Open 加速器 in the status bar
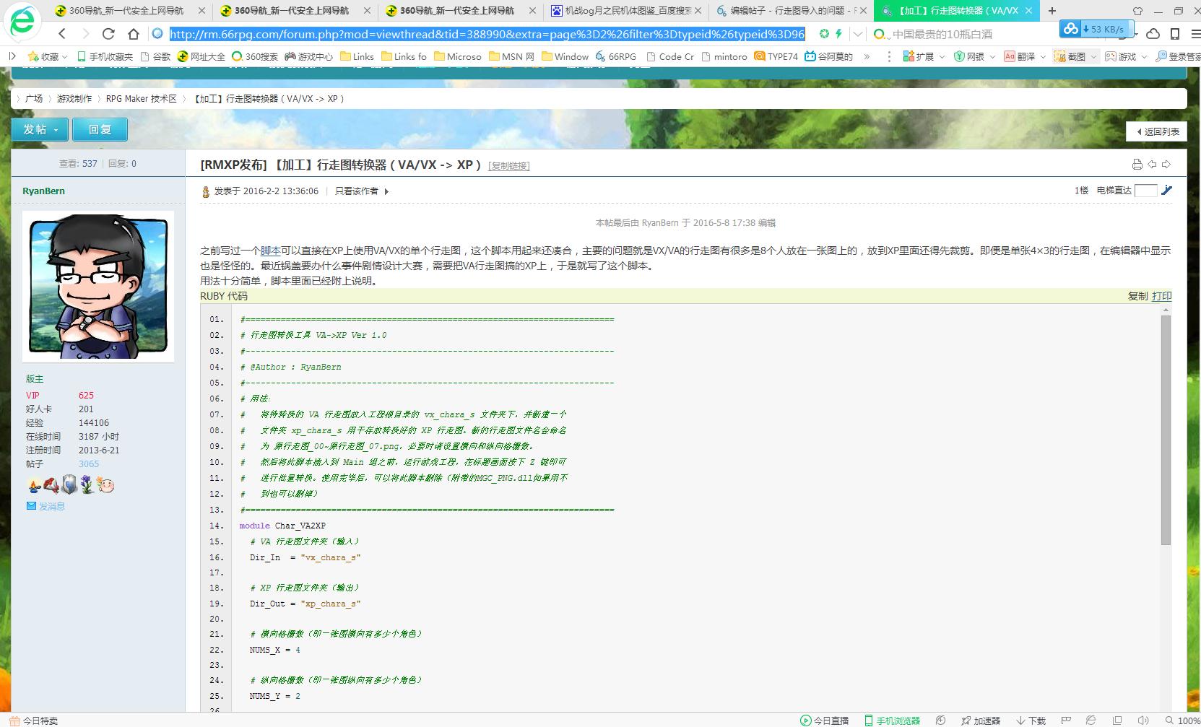This screenshot has width=1201, height=727. point(981,721)
